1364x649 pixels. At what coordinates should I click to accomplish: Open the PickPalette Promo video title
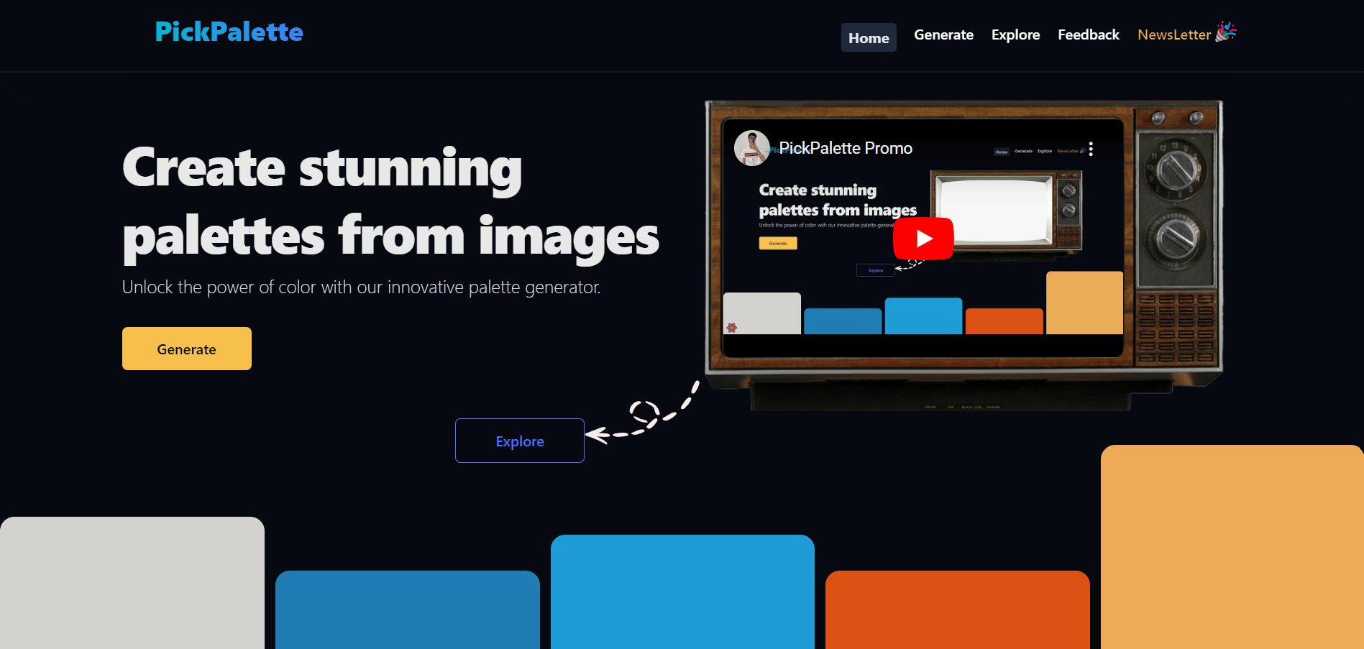pos(846,148)
